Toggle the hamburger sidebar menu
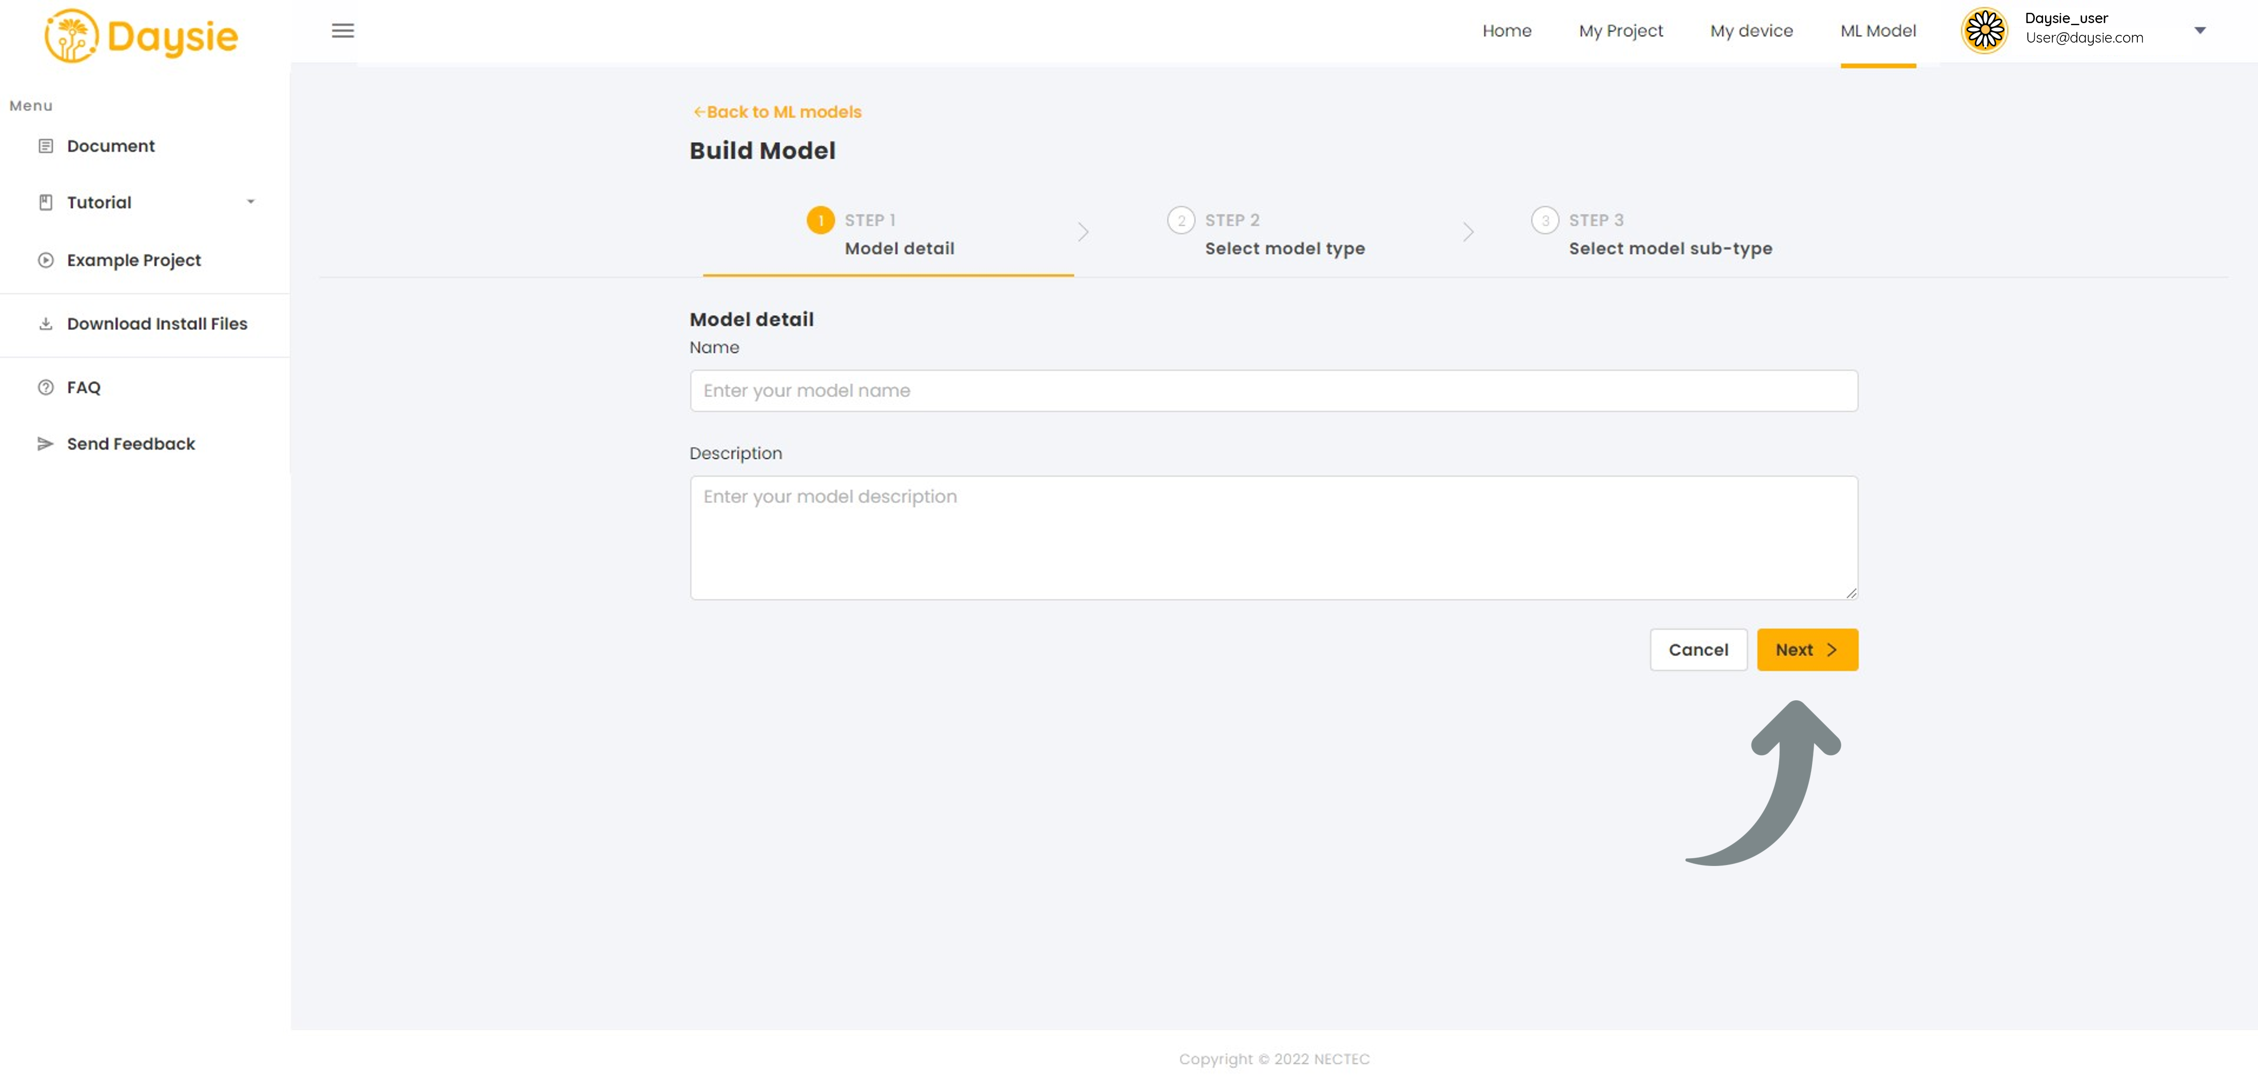The image size is (2258, 1083). tap(343, 31)
